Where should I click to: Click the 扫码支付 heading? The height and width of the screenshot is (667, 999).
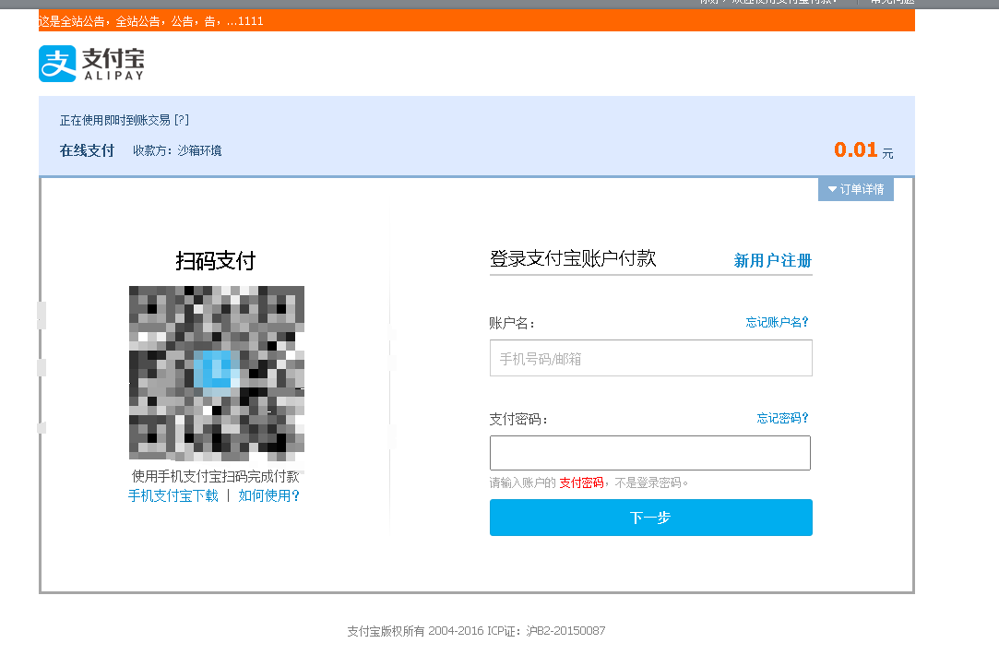pyautogui.click(x=215, y=260)
